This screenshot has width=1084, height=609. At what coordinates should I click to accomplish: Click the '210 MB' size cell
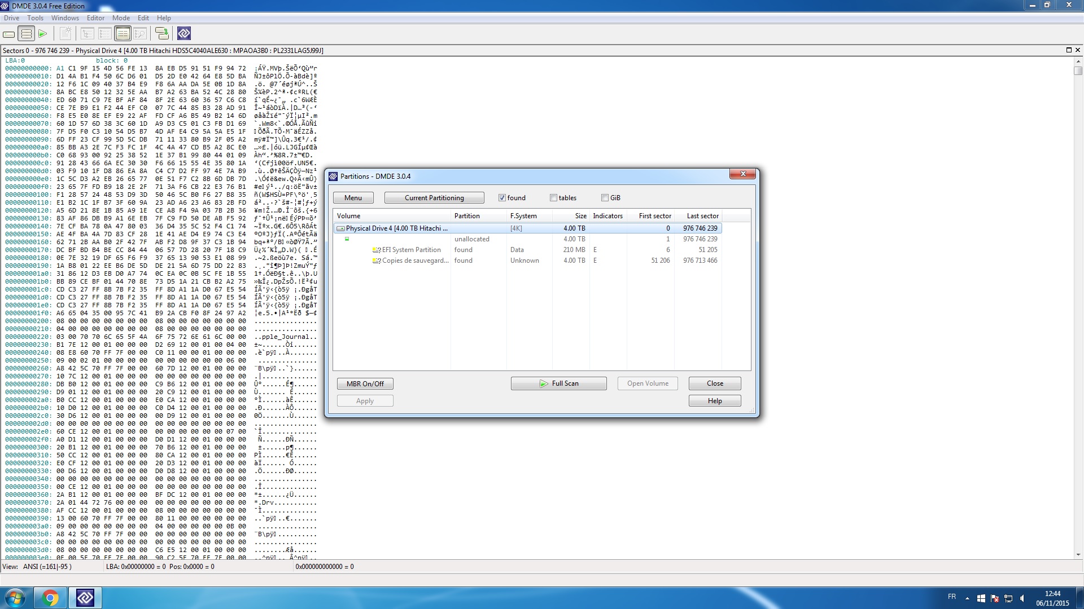click(574, 250)
